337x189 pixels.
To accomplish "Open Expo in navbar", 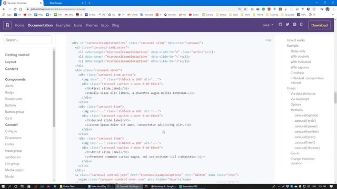I will tap(105, 25).
